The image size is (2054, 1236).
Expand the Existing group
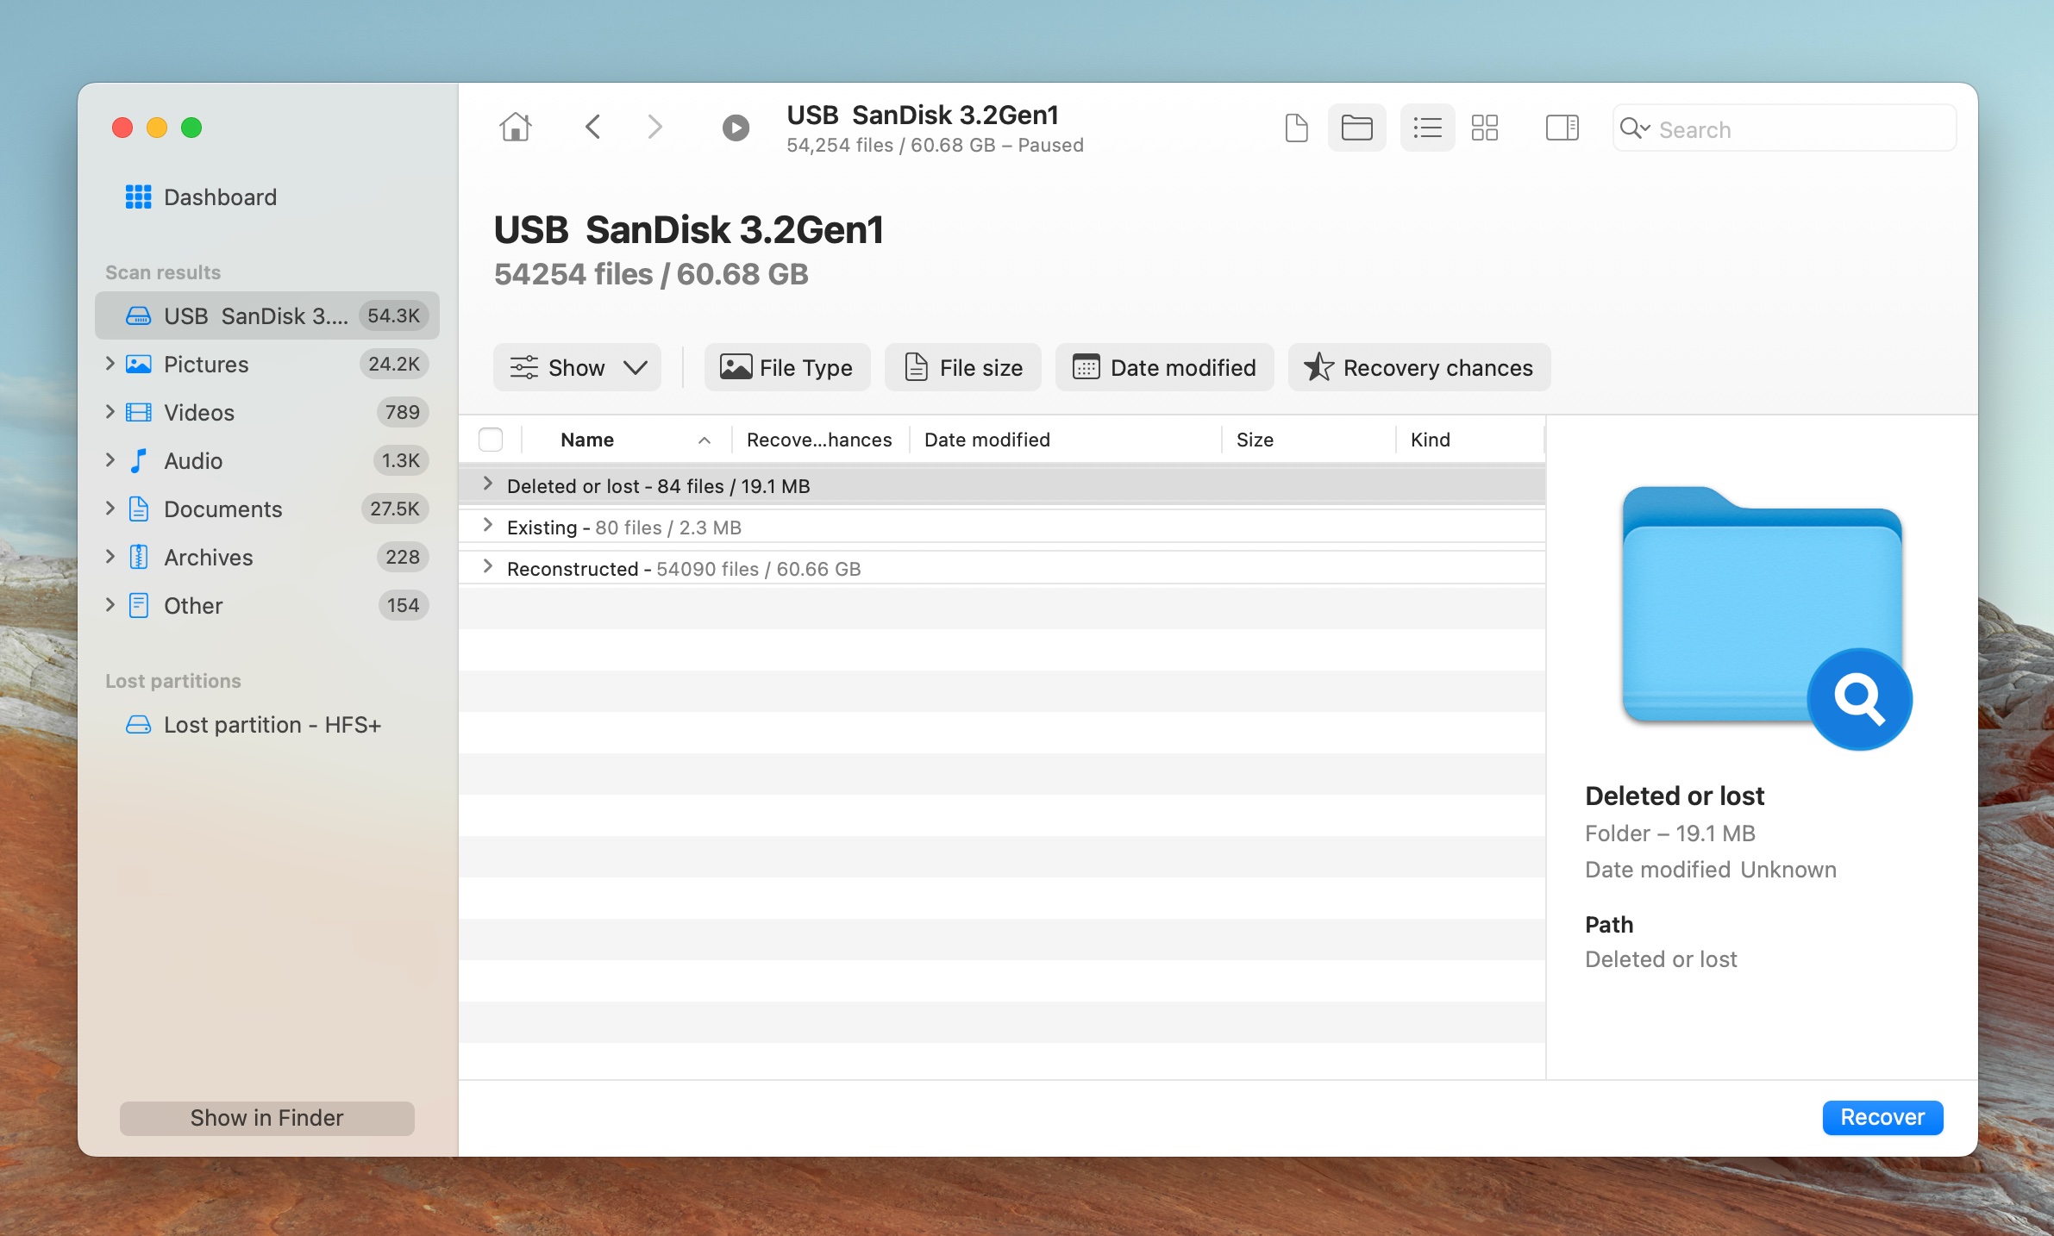487,526
